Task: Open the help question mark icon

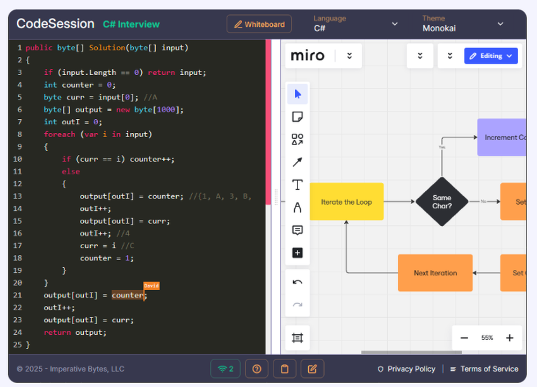Action: tap(257, 369)
